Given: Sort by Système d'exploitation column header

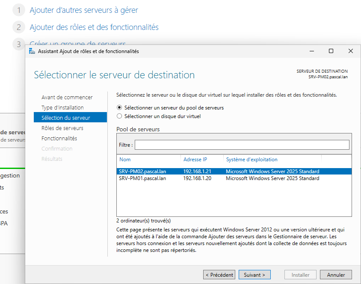Looking at the screenshot, I should tap(252, 160).
